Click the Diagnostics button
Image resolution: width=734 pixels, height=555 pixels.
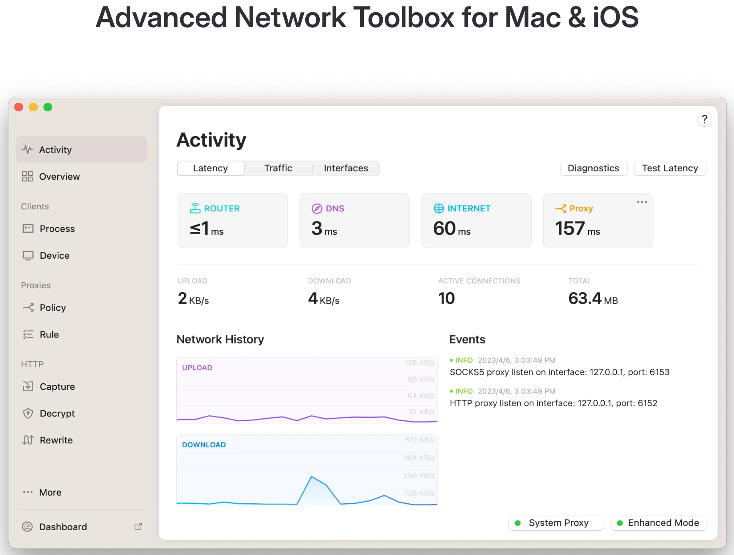click(x=593, y=168)
